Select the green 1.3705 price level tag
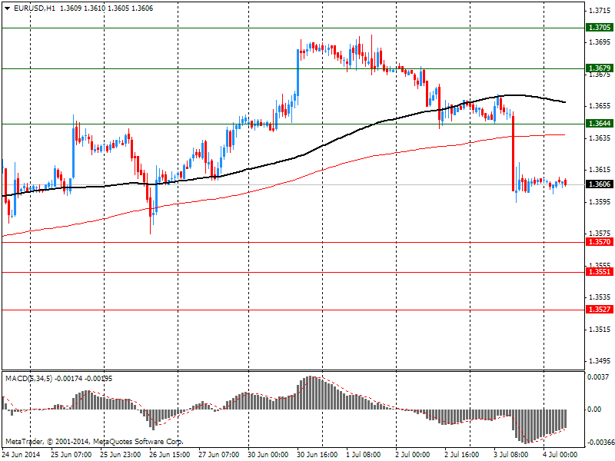This screenshot has width=615, height=461. (599, 28)
